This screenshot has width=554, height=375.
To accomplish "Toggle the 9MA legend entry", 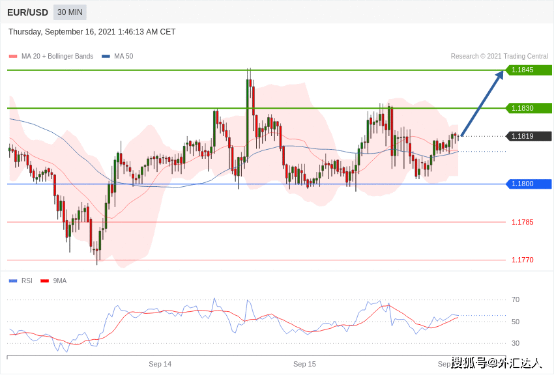I will (59, 281).
